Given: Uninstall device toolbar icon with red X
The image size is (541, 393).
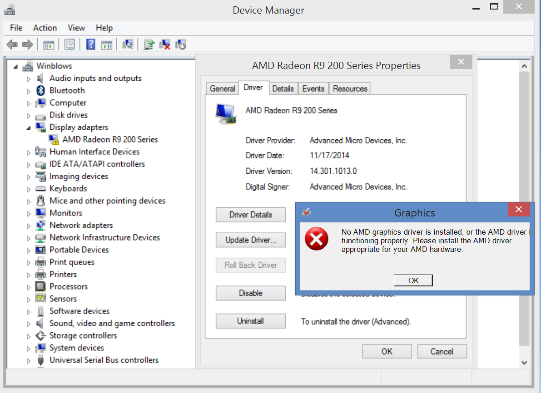Looking at the screenshot, I should 165,44.
